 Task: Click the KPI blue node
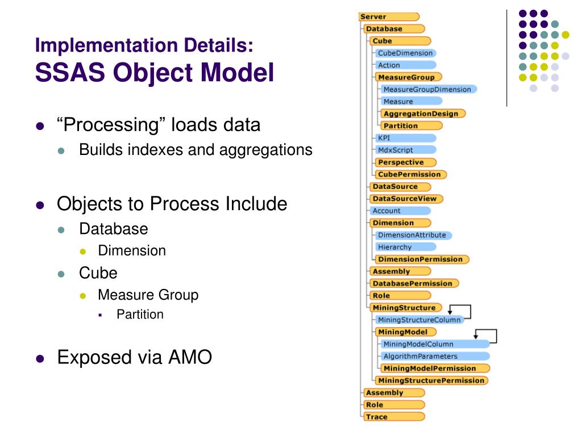406,138
